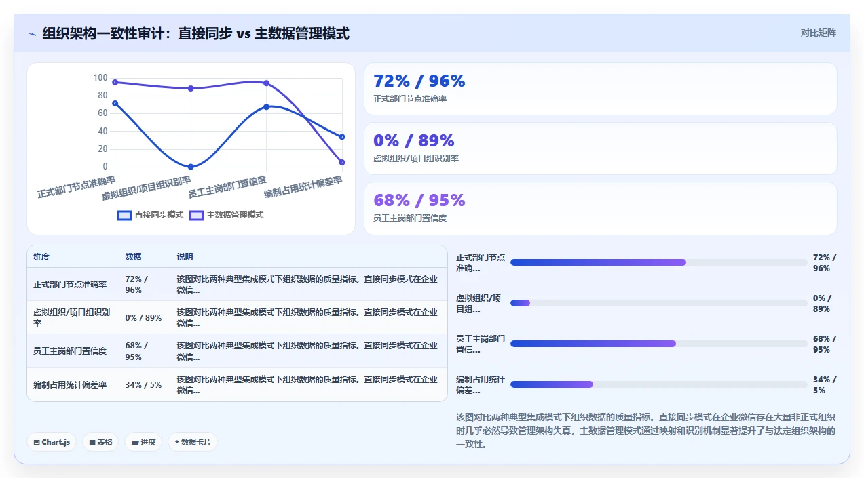Click the 虚拟组织/项目组 progress bar

[x=659, y=303]
